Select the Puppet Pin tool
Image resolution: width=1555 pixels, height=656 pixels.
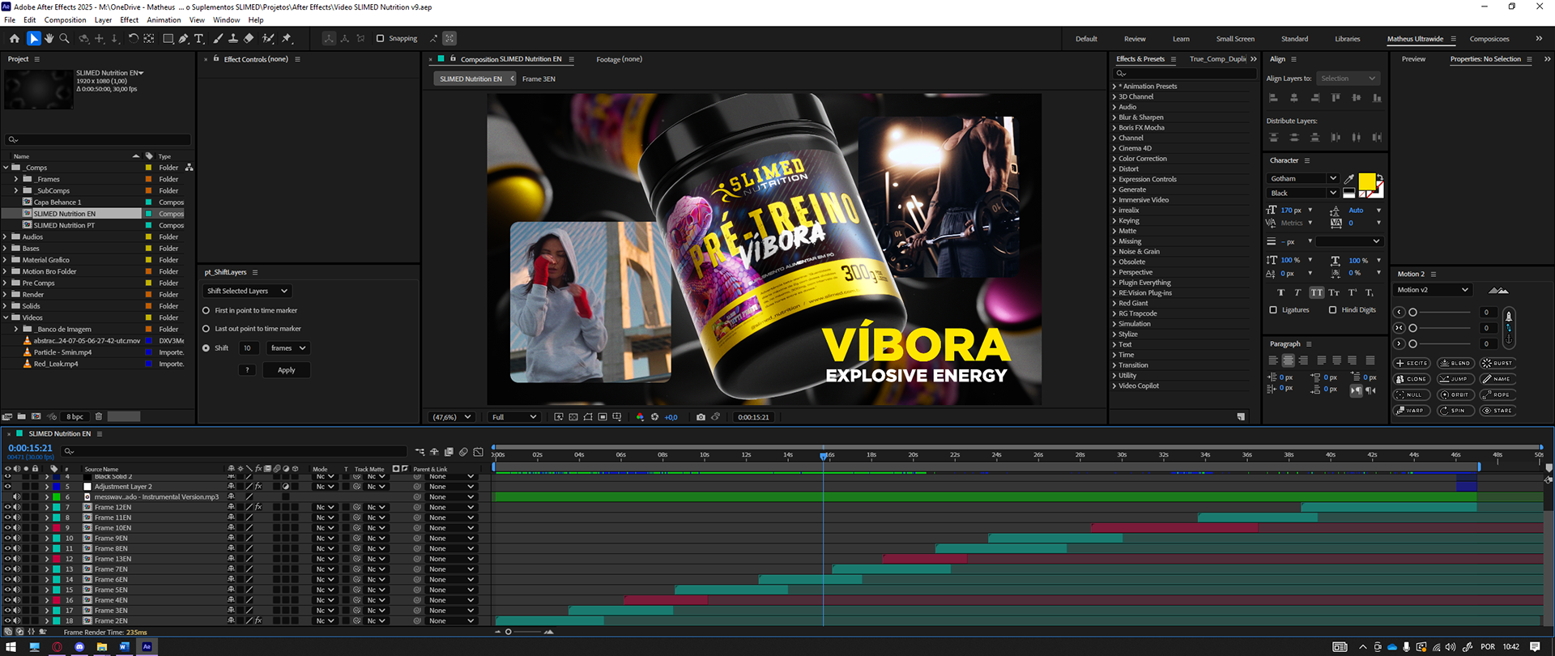(287, 38)
